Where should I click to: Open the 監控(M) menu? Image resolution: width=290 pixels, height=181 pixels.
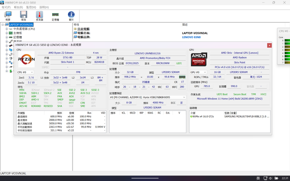click(x=31, y=7)
